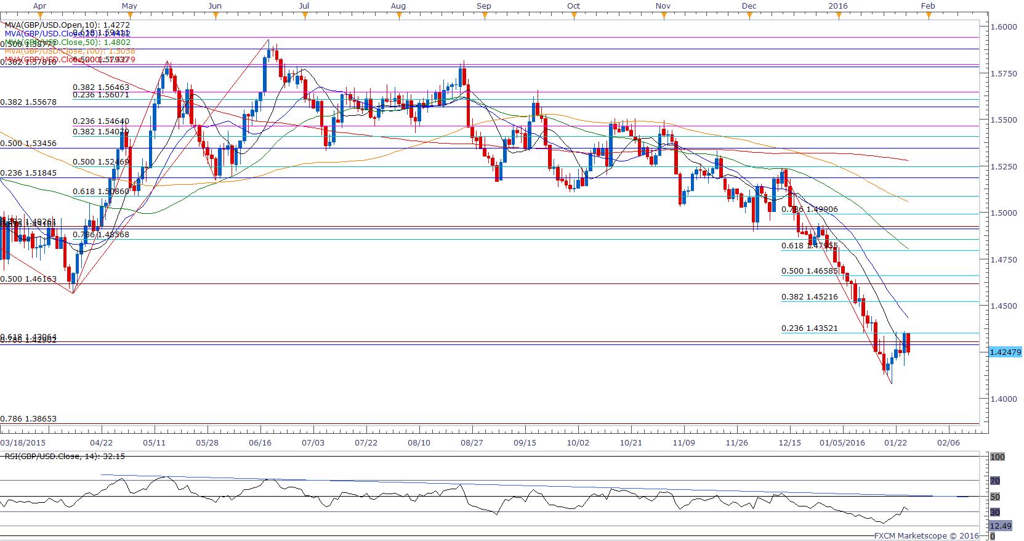Click the 08/27 date axis label
The width and height of the screenshot is (1024, 541).
coord(471,442)
